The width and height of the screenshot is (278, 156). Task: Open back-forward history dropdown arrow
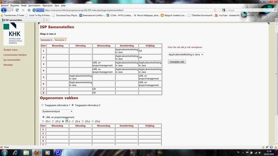tap(12, 10)
